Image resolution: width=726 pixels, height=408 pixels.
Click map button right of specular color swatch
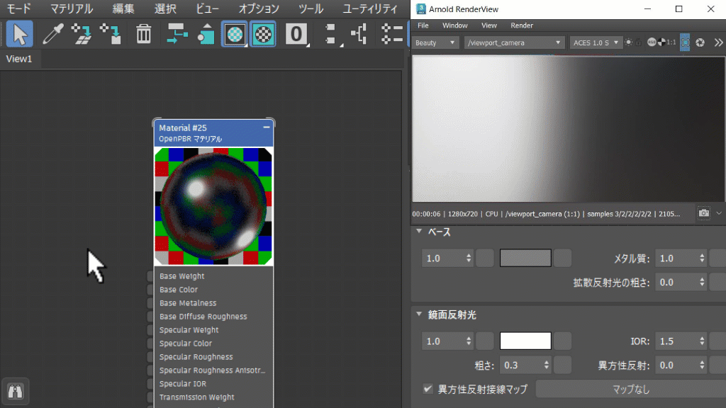(562, 341)
